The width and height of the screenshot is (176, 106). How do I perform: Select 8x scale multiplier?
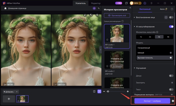[x=168, y=37]
